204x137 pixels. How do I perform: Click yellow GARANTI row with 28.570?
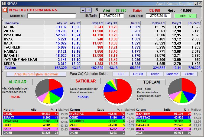click(x=163, y=125)
